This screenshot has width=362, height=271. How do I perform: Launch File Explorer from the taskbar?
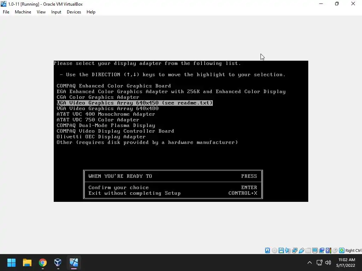click(x=27, y=263)
